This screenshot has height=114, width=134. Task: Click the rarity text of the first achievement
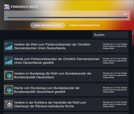(115, 46)
